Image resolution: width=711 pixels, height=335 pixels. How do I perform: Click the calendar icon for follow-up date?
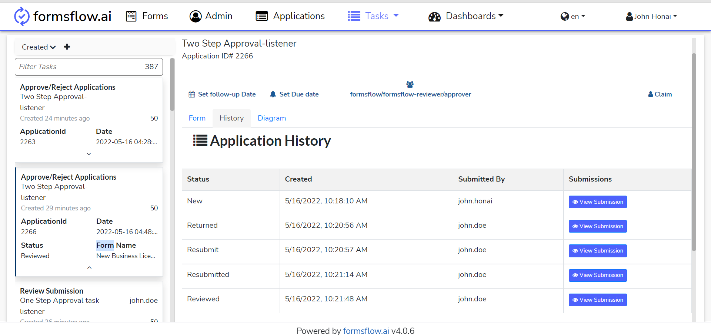pos(192,94)
